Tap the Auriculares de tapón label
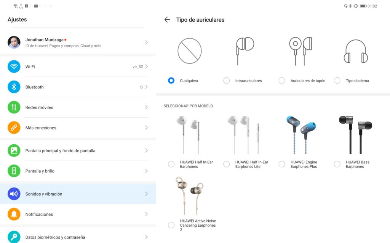Image resolution: width=390 pixels, height=243 pixels. click(x=308, y=80)
